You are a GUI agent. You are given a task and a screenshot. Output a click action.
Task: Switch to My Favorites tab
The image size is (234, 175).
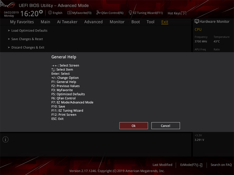click(x=22, y=22)
